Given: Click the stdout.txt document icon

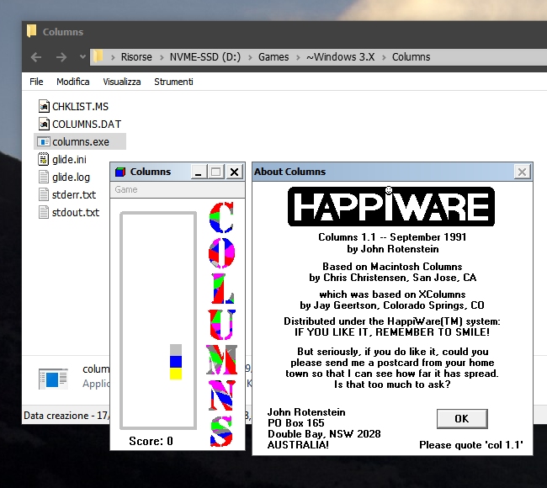Looking at the screenshot, I should click(x=43, y=212).
